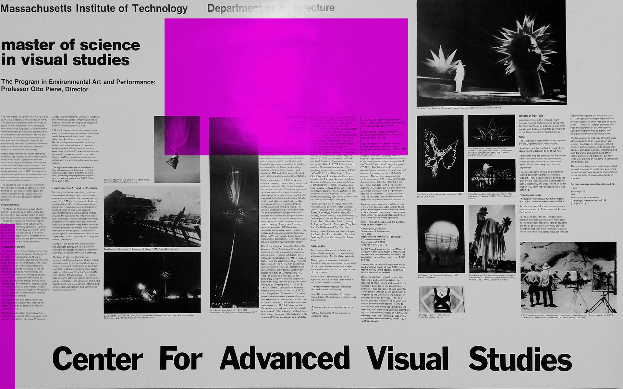Open the "International Alarm" costume photo
This screenshot has width=623, height=389.
coord(492,239)
